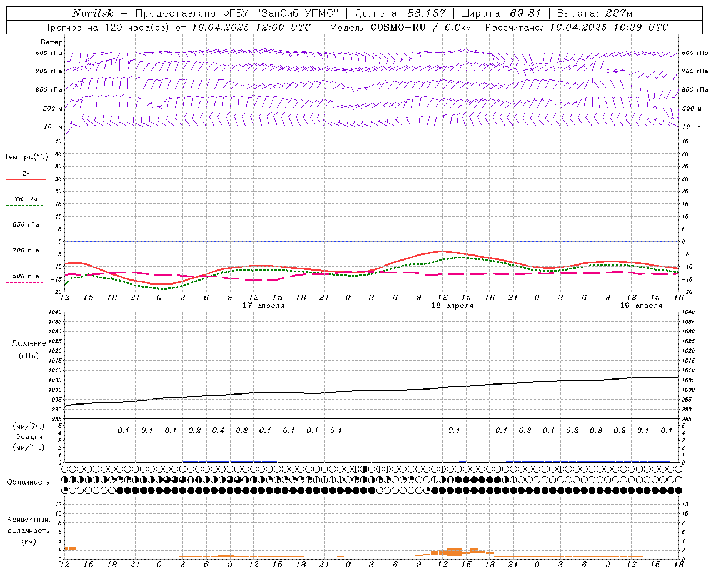Click the dashed line sample under 'Td 2м'
This screenshot has width=711, height=569.
click(24, 205)
